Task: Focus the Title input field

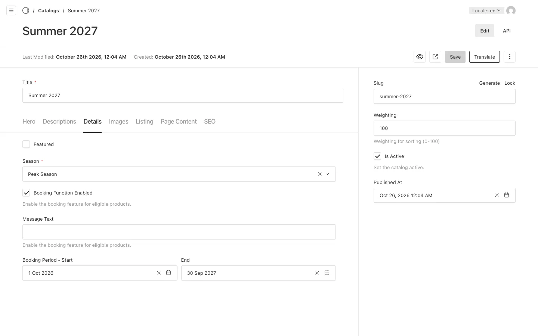Action: (183, 95)
